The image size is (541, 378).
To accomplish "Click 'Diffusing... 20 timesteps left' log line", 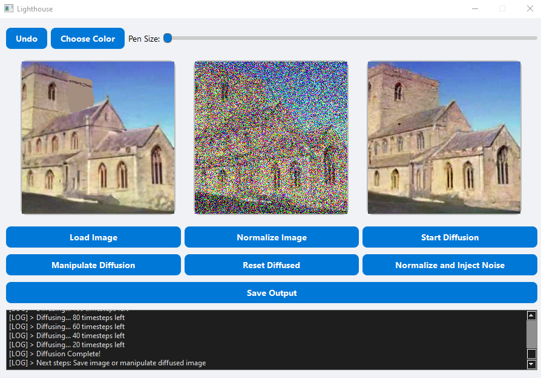I will [67, 345].
